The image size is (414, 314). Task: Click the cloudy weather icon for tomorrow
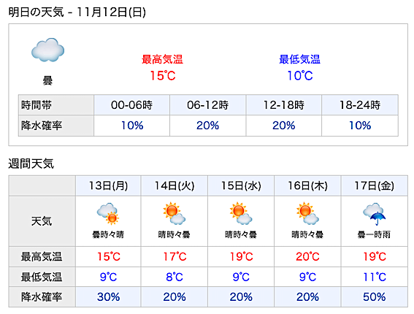(x=47, y=50)
